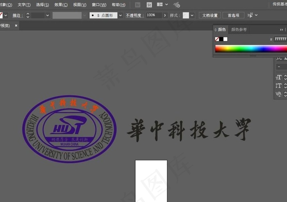Expand the stroke weight dropdown
Screen dimensions: 287x202
48,16
